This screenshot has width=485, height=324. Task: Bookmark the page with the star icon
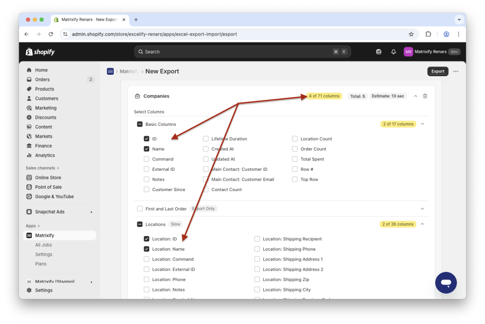pyautogui.click(x=411, y=34)
